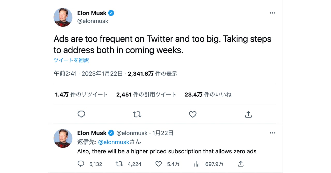Image resolution: width=331 pixels, height=173 pixels.
Task: View the 2,451 quote tweets
Action: [x=146, y=95]
